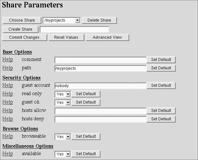The width and height of the screenshot is (198, 160).
Task: Set Default for hosts deny
Action: click(161, 119)
